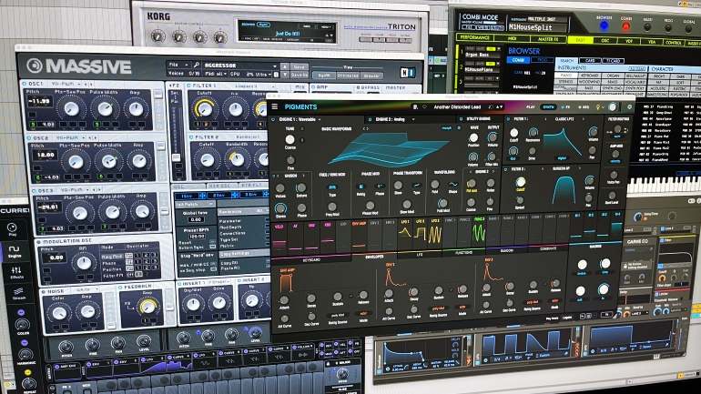Select the ORGAN instrument category on Korg M1
Screen dimensions: 701x394
click(613, 76)
